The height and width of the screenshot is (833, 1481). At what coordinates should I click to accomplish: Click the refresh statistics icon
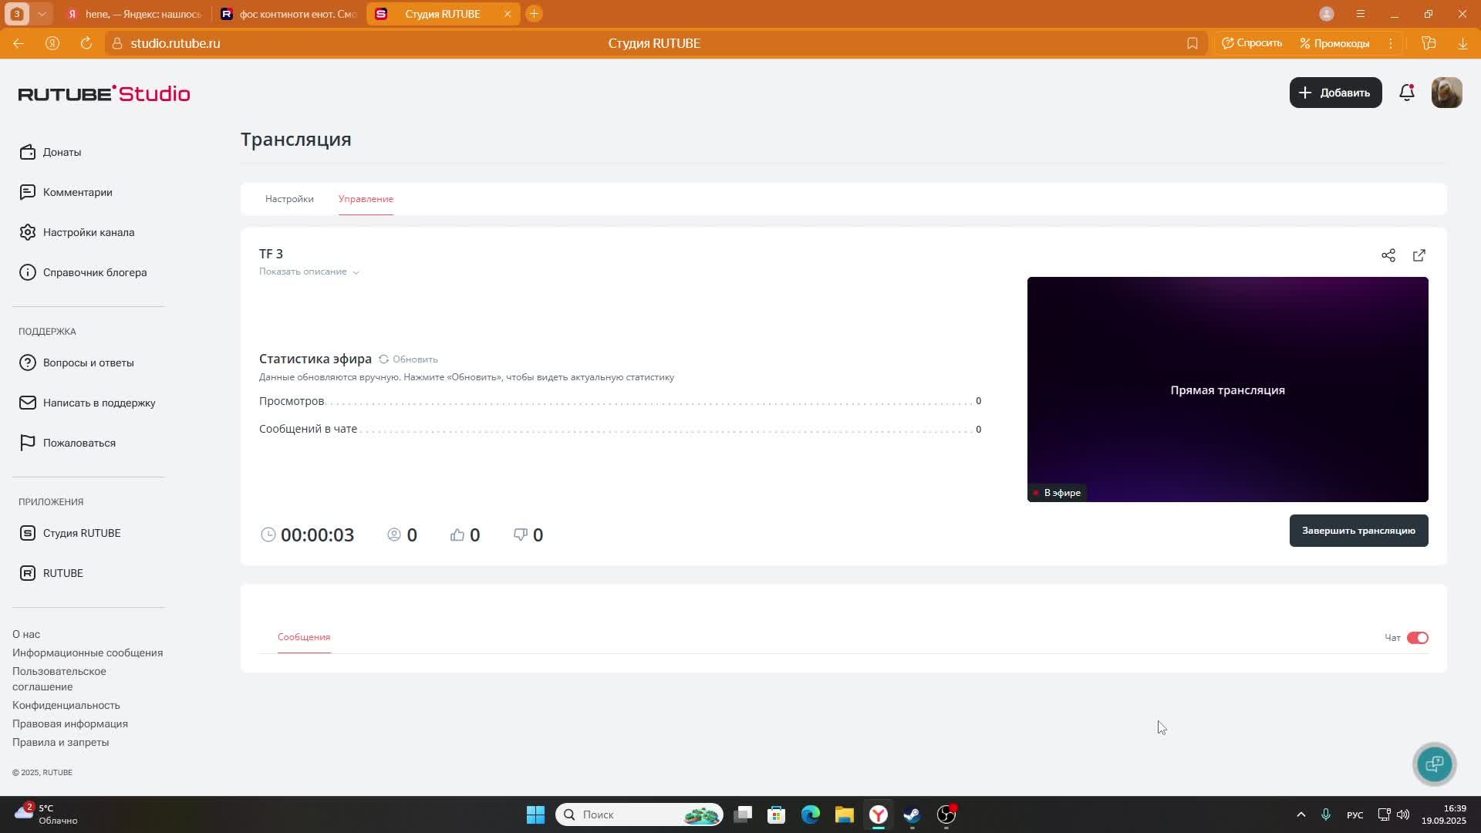[383, 359]
